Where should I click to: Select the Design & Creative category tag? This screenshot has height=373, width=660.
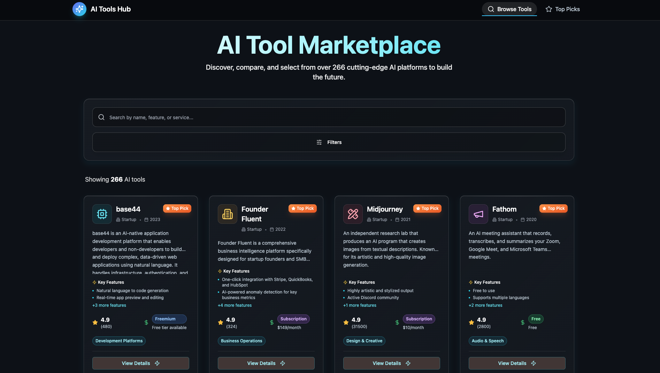364,341
